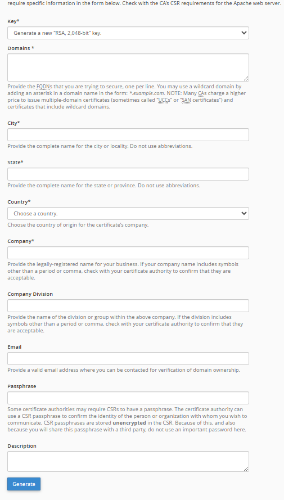Click the Domains field label

[x=21, y=48]
